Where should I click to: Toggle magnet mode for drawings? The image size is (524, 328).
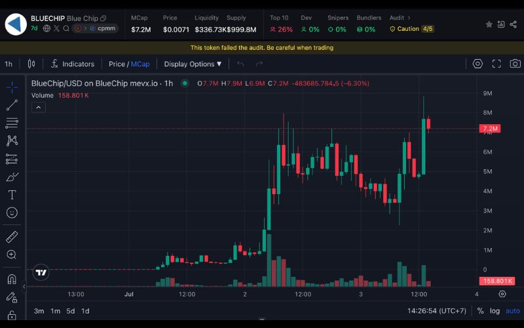tap(12, 279)
